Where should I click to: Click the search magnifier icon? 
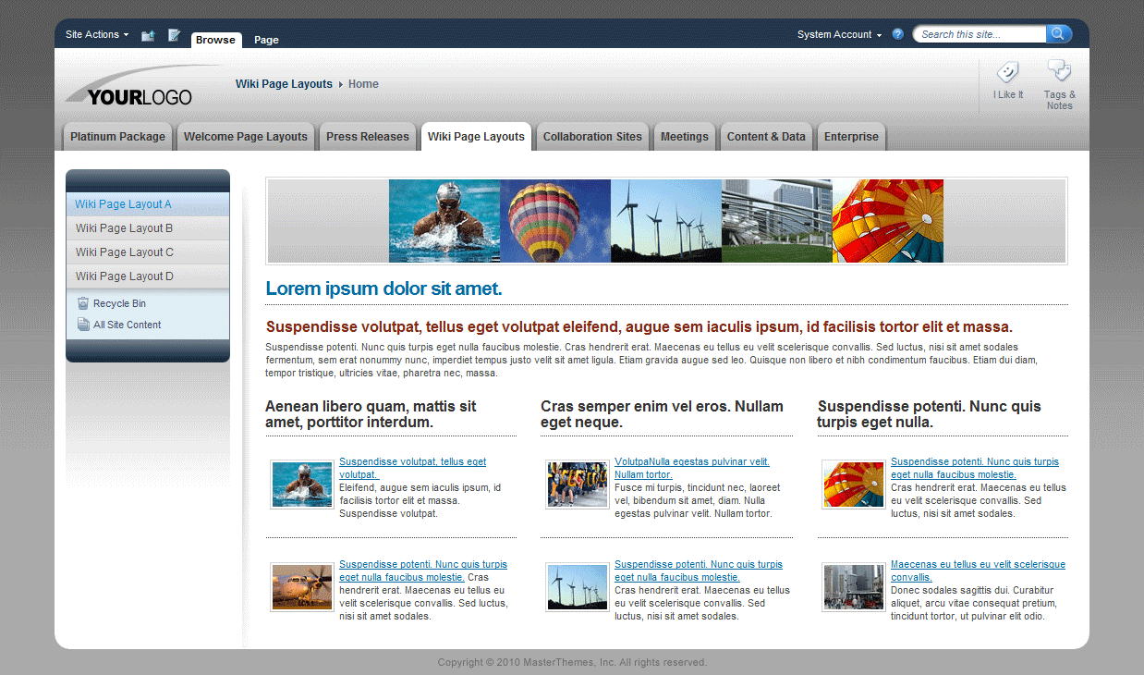[x=1058, y=33]
